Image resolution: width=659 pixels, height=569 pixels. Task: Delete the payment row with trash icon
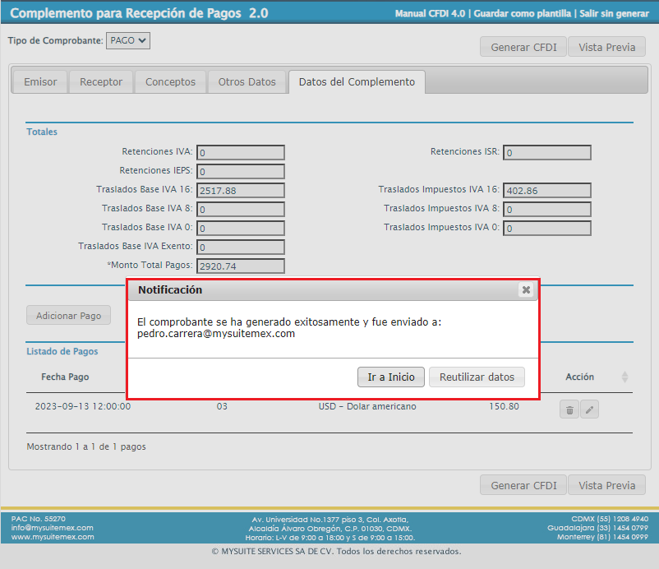coord(569,409)
